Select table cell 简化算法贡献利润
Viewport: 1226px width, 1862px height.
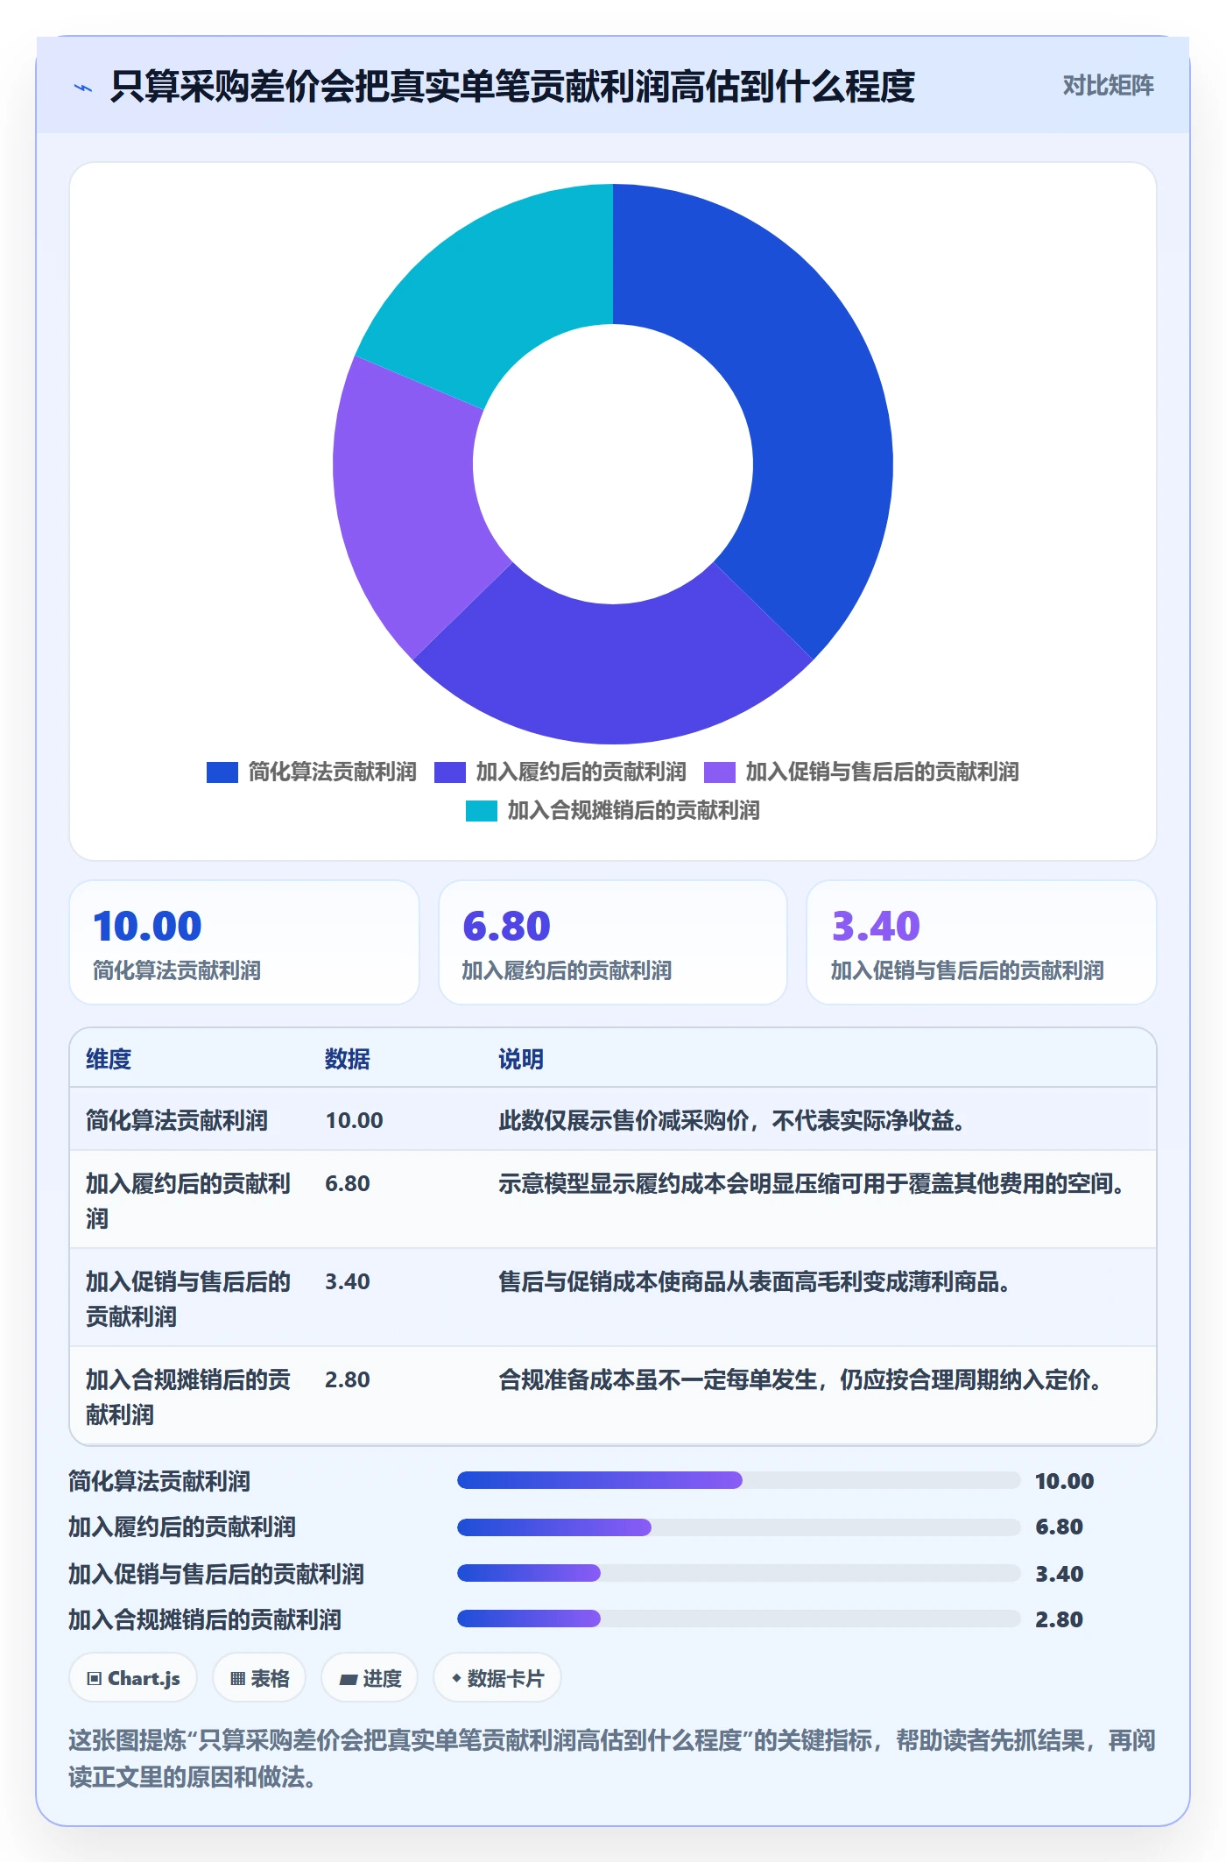tap(177, 1120)
